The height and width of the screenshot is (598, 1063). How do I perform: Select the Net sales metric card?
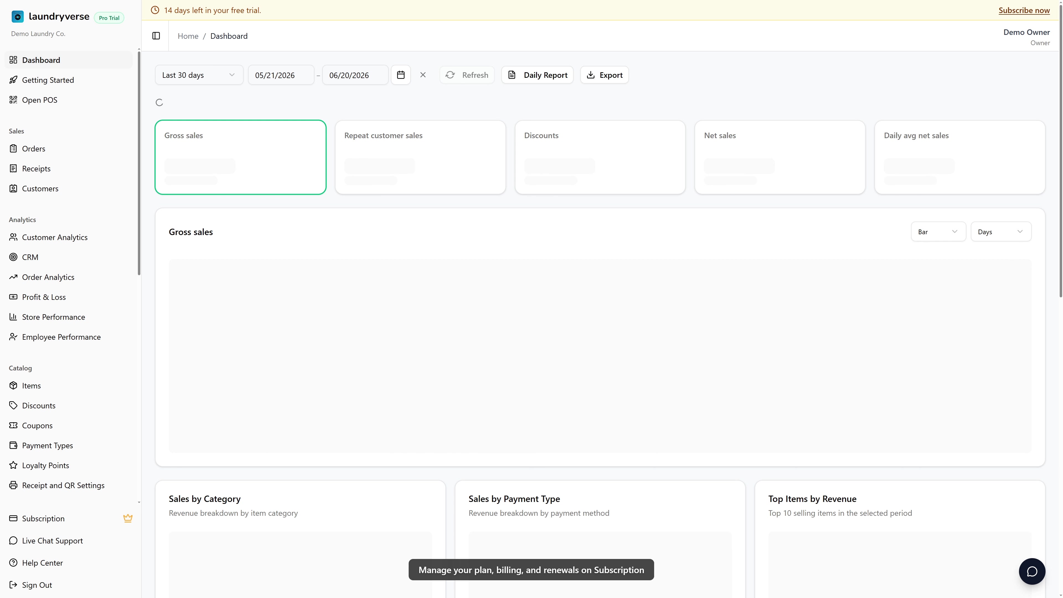coord(780,157)
